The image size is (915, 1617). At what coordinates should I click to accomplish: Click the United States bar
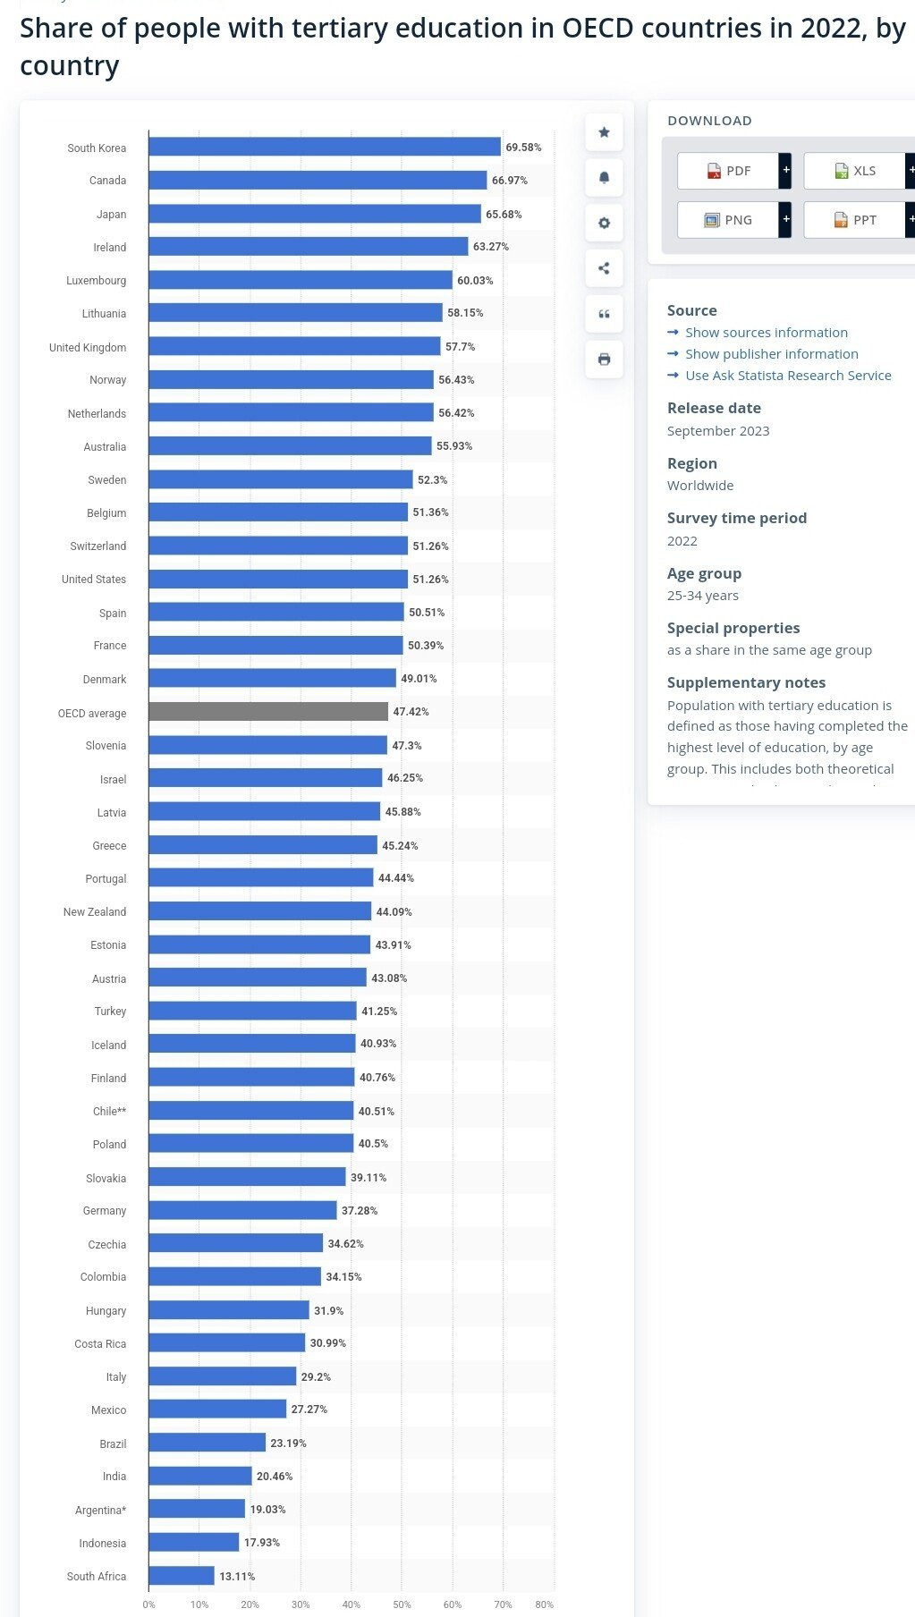[x=277, y=579]
